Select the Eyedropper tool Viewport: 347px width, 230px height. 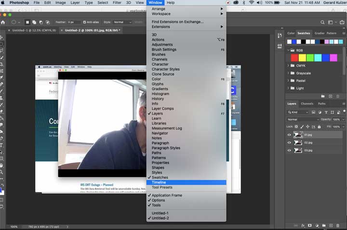click(1, 77)
